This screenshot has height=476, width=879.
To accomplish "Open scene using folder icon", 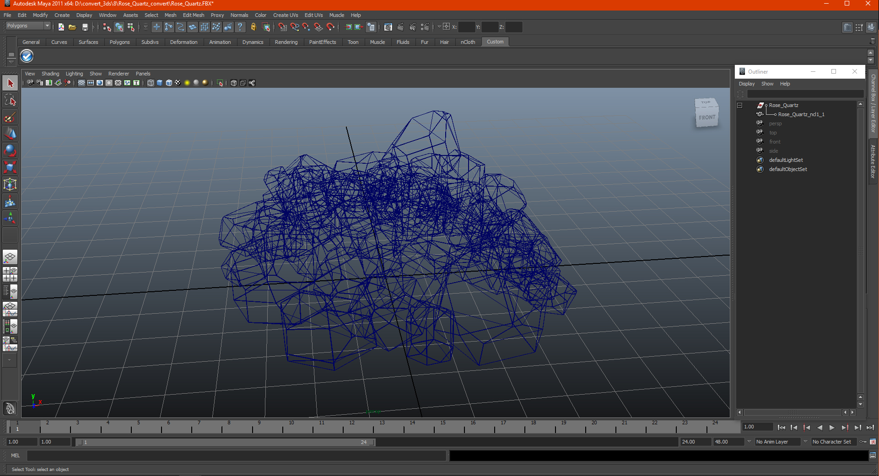I will pyautogui.click(x=72, y=27).
